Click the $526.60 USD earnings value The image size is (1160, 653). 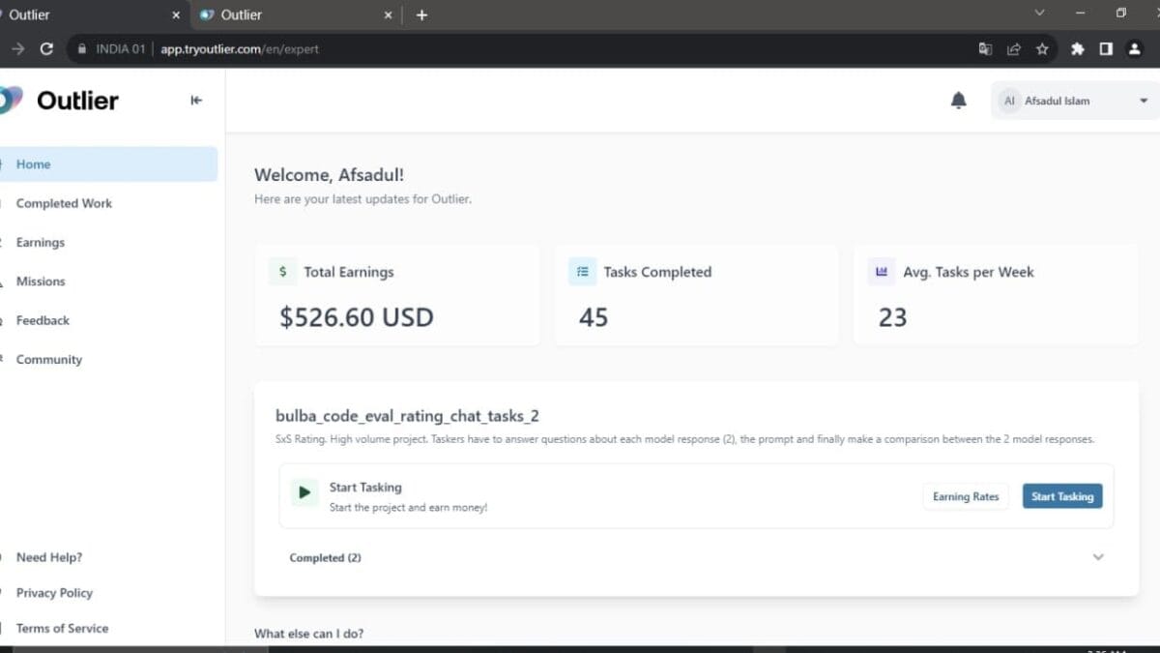tap(357, 317)
